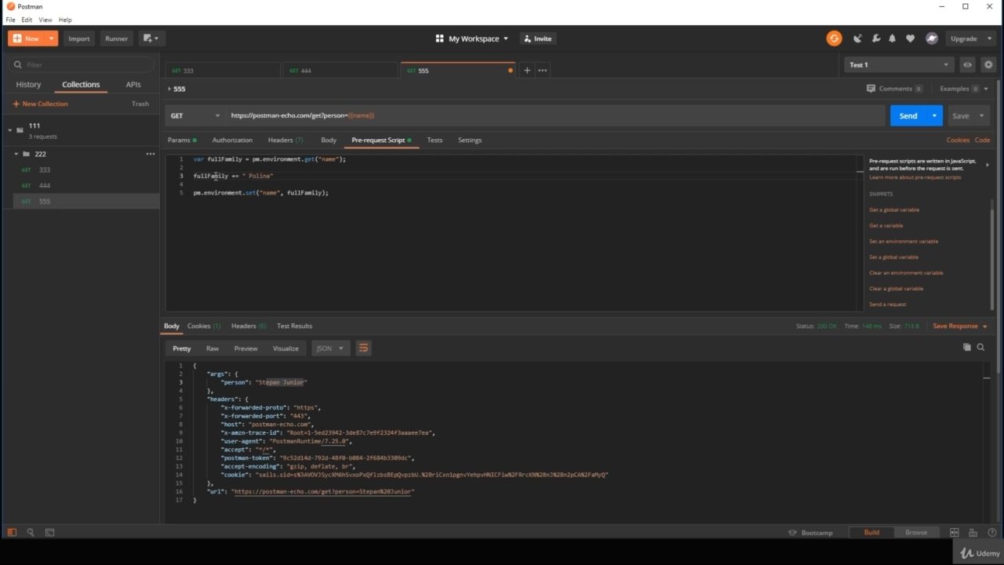This screenshot has width=1004, height=565.
Task: Open the File menu
Action: 11,20
